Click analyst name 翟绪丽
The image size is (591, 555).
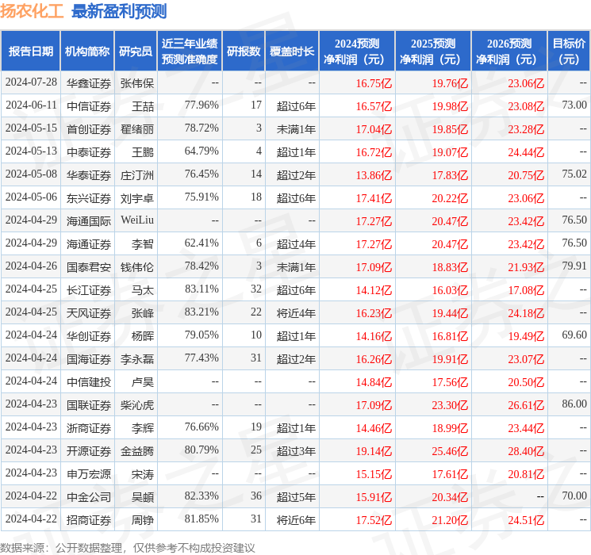click(137, 129)
